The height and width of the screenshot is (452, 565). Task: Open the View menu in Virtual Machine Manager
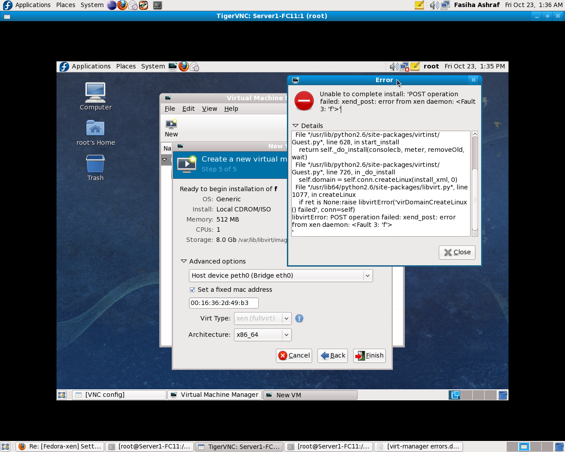pos(209,109)
